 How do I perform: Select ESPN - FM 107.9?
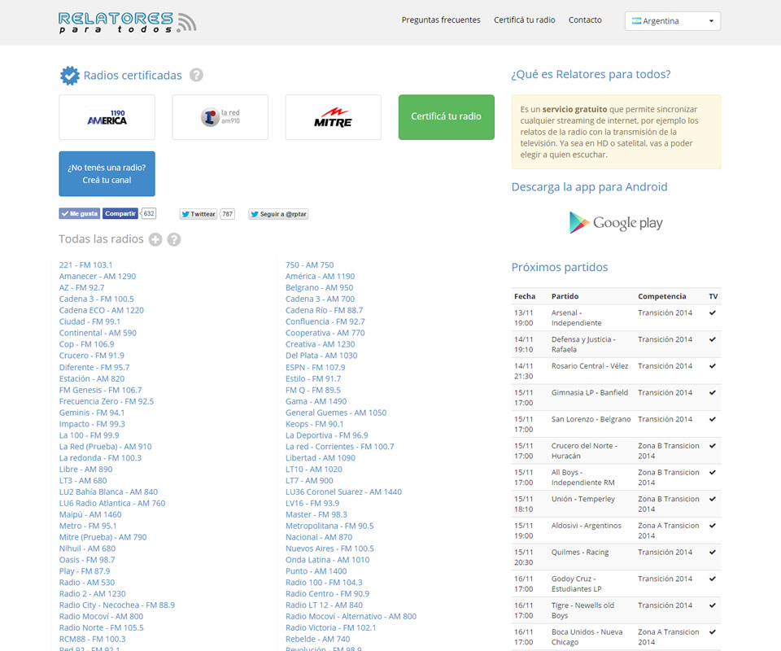click(x=315, y=367)
